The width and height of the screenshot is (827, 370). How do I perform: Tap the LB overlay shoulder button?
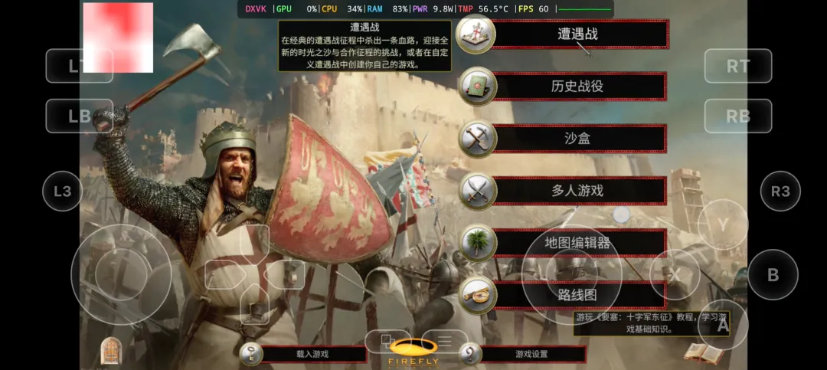80,116
